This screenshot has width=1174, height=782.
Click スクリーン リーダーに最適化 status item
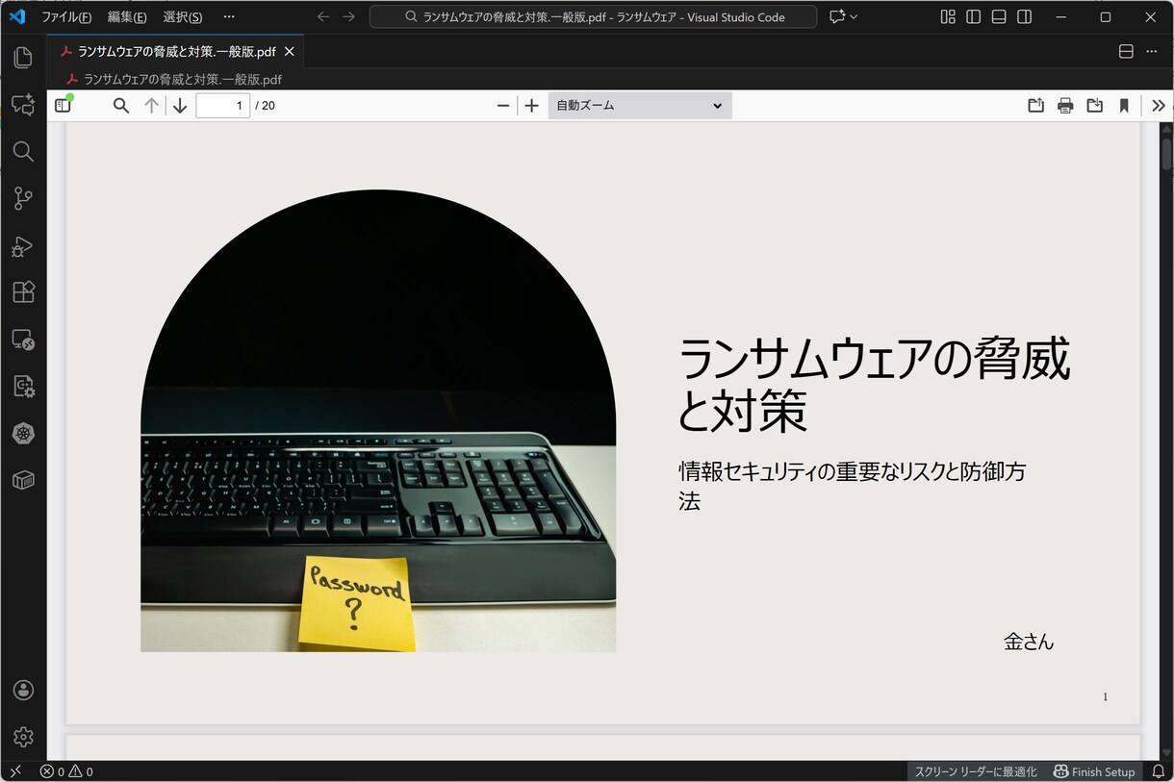tap(976, 771)
